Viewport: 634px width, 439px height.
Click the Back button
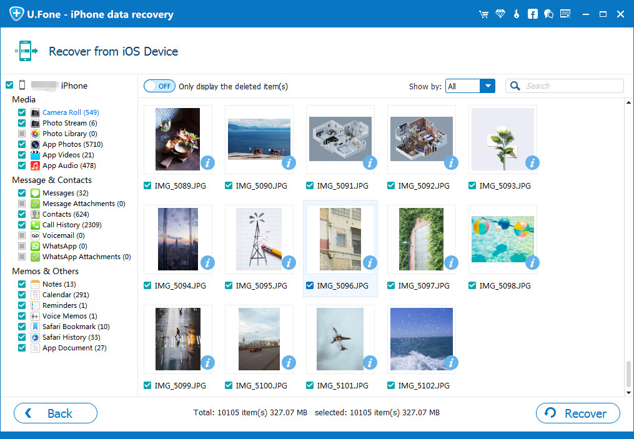point(56,413)
